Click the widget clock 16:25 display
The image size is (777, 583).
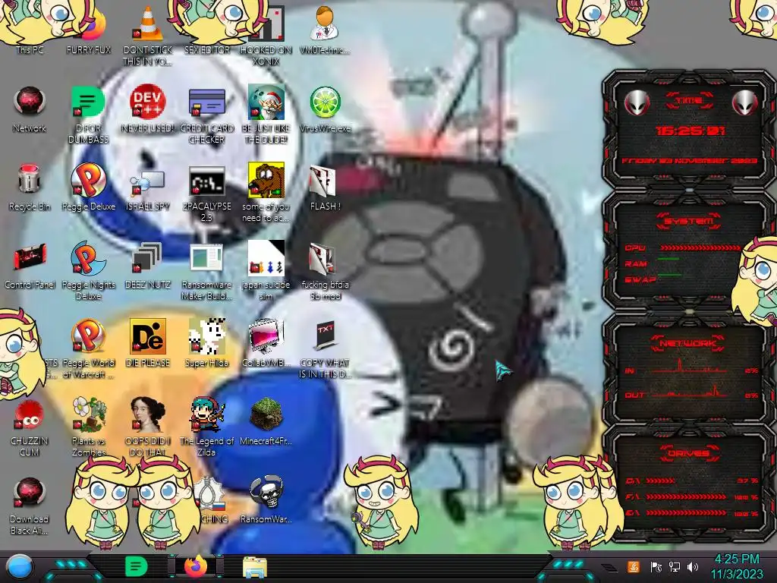click(689, 131)
